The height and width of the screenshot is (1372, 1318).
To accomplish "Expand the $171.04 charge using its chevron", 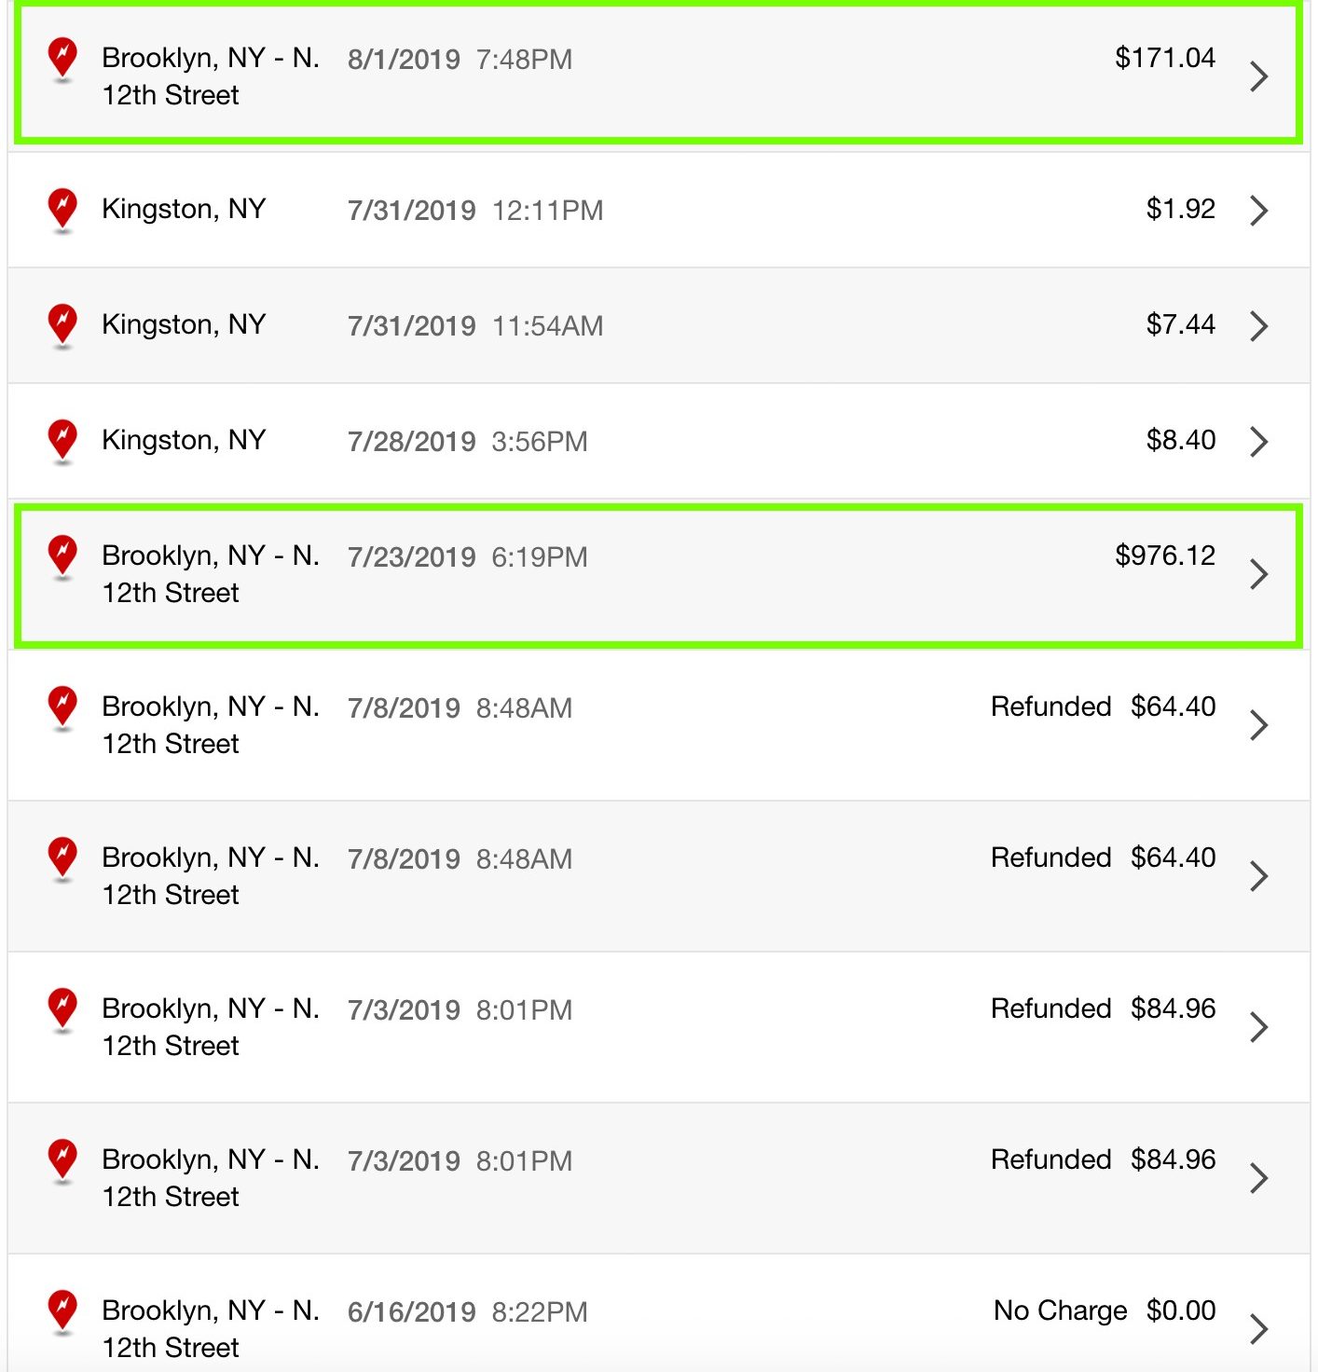I will (x=1258, y=76).
